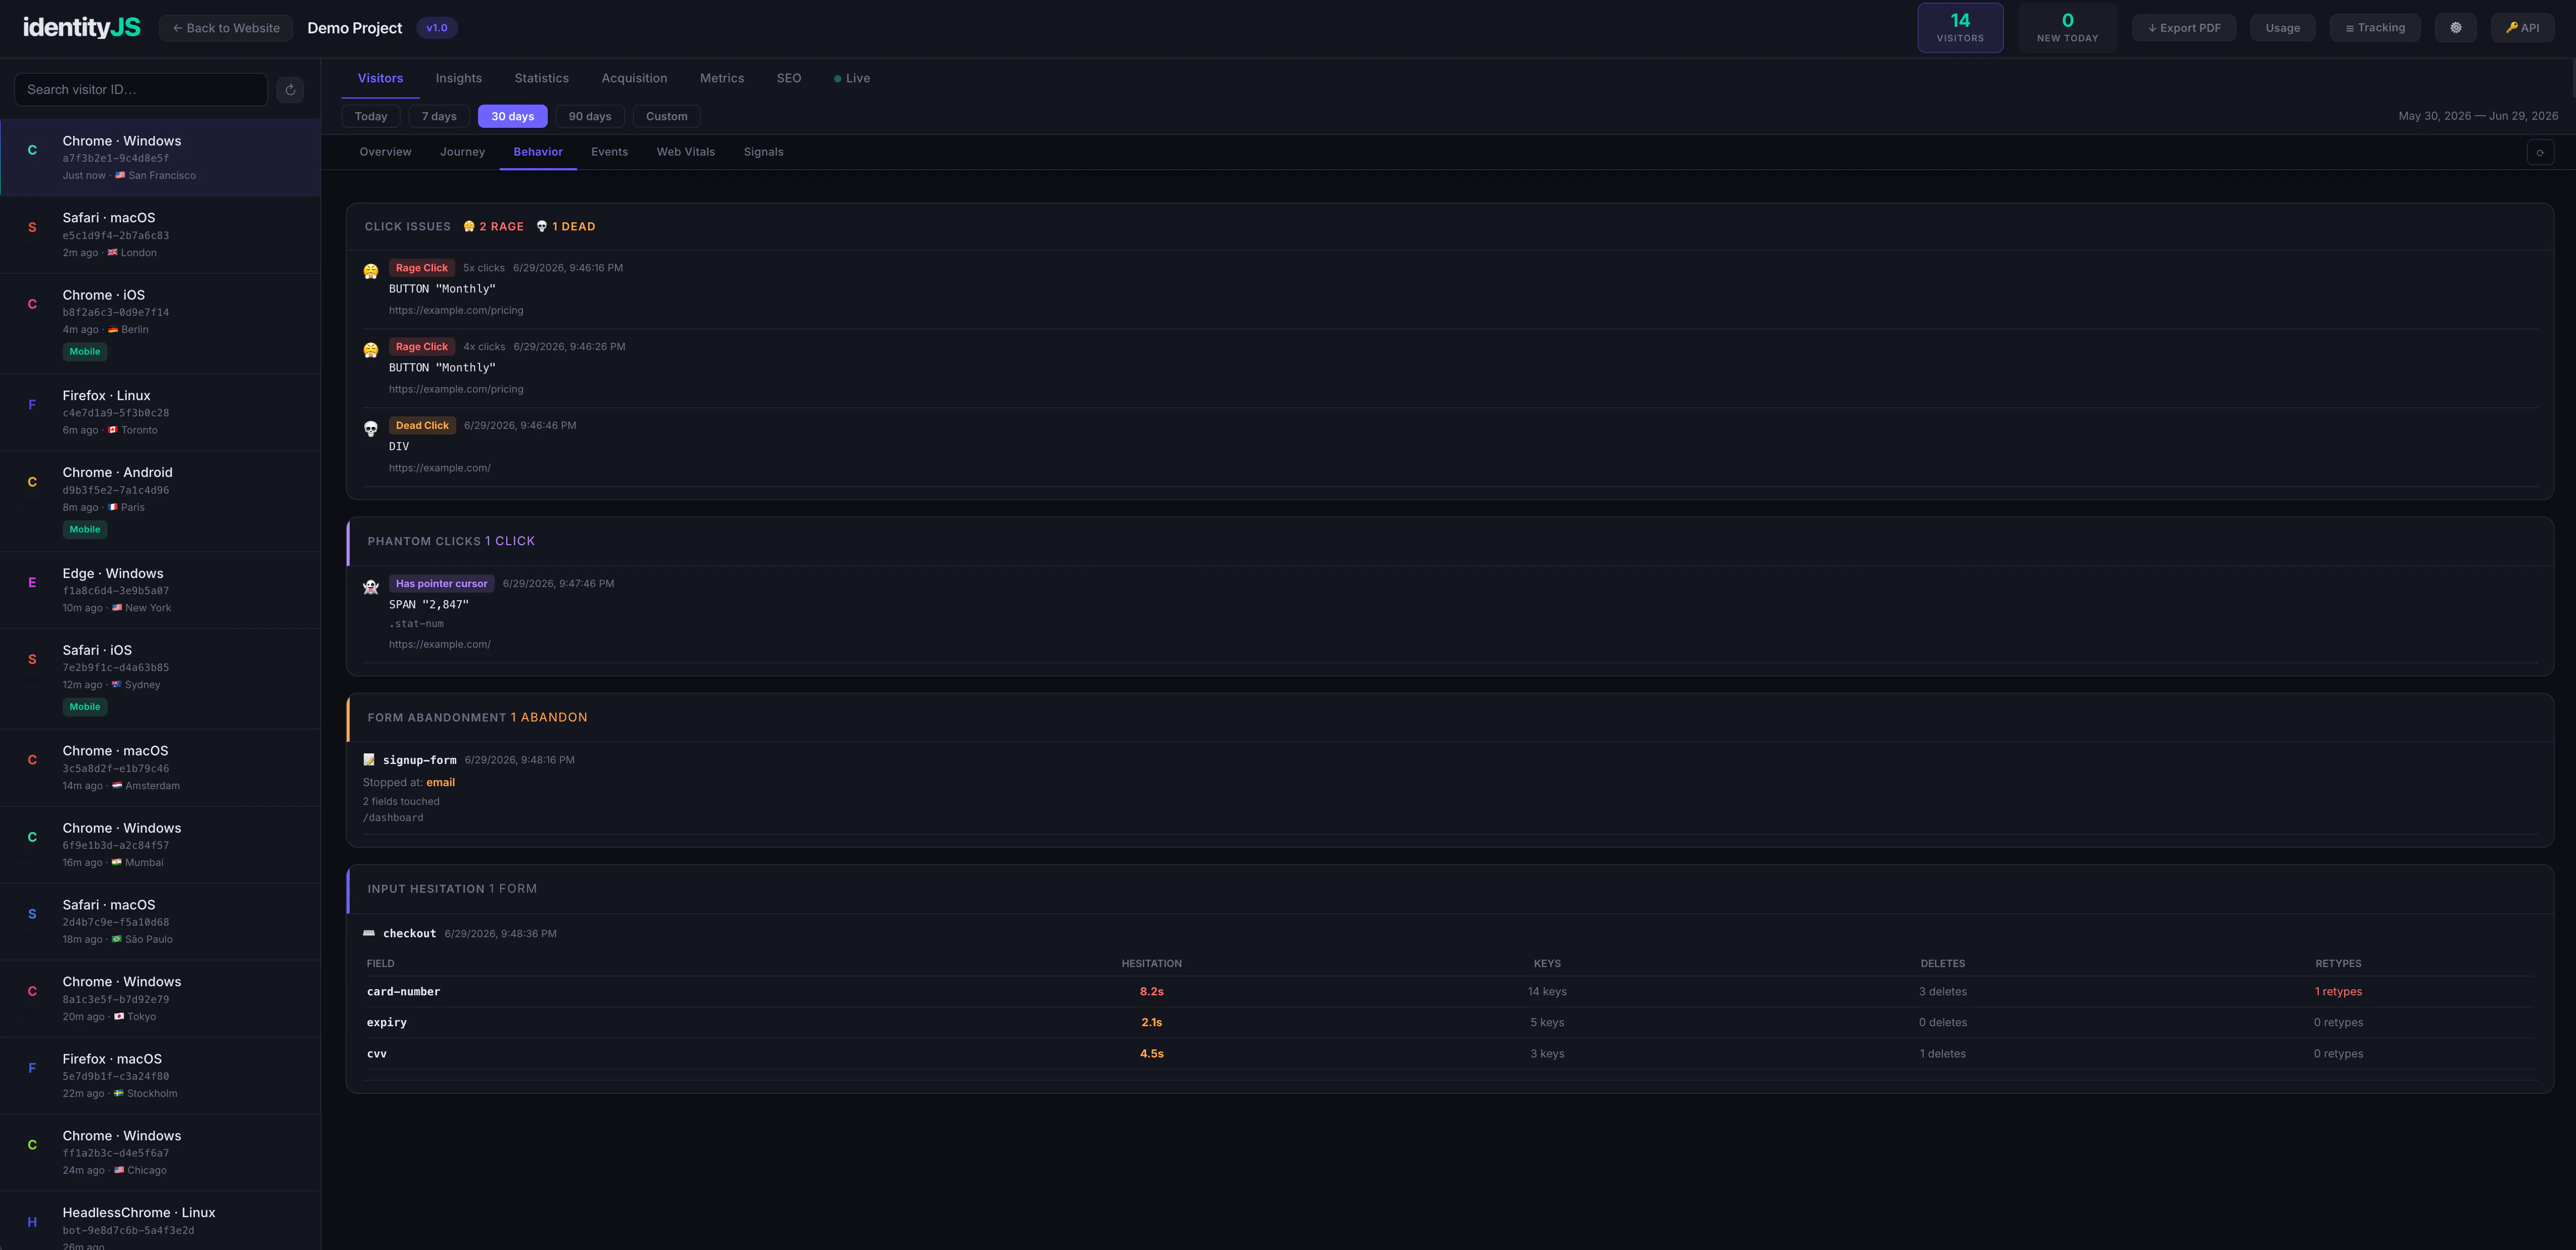This screenshot has width=2576, height=1250.
Task: Click the F avatar for Firefox Linux Toronto
Action: pos(32,405)
